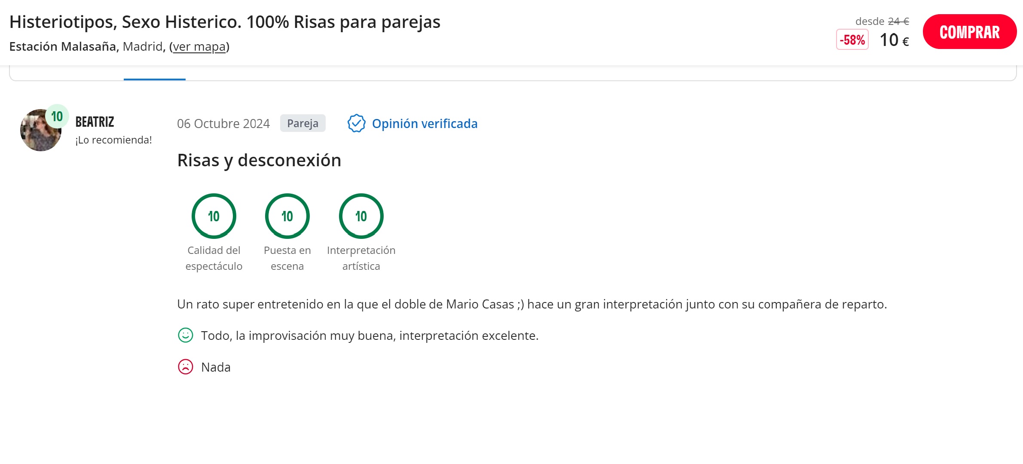Click the red sad face icon
The width and height of the screenshot is (1023, 464).
[186, 367]
